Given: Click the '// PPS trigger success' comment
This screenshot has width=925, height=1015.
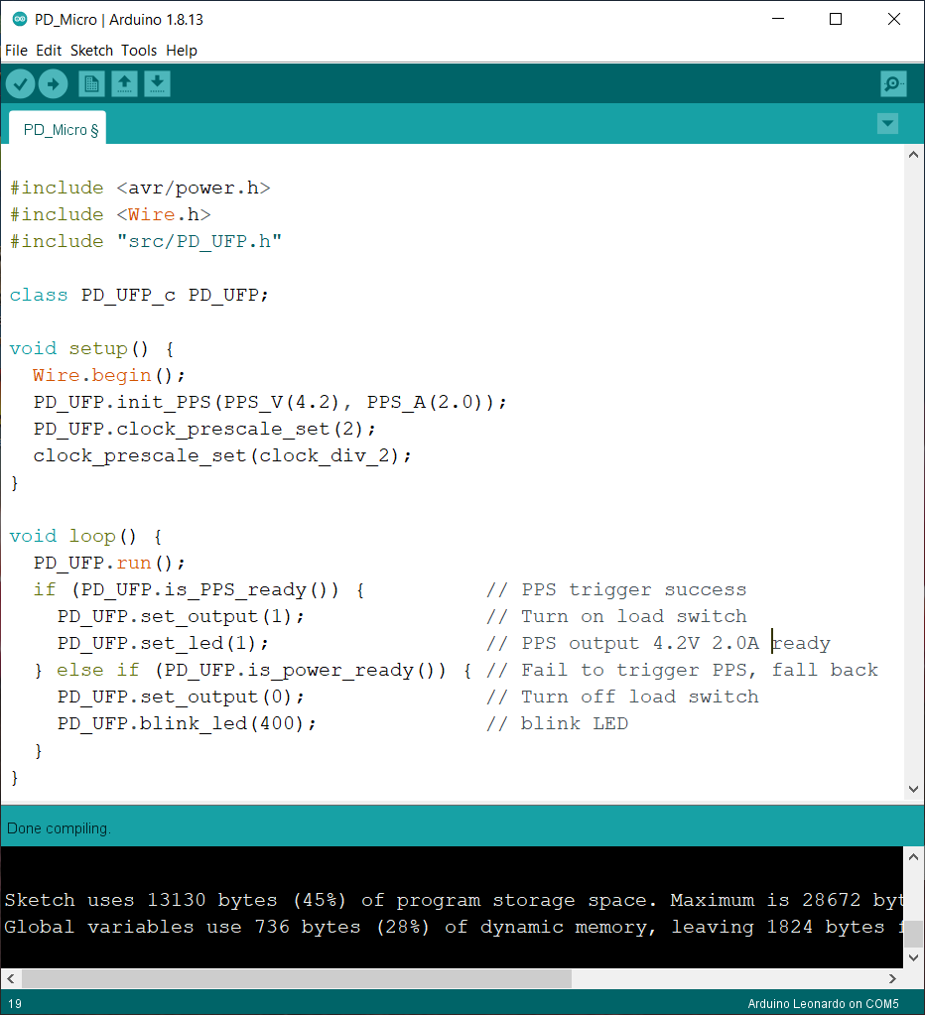Looking at the screenshot, I should pos(616,589).
